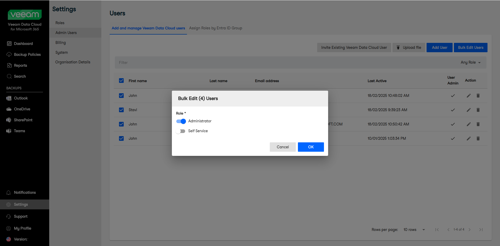Sort by Email address column header

tap(267, 81)
